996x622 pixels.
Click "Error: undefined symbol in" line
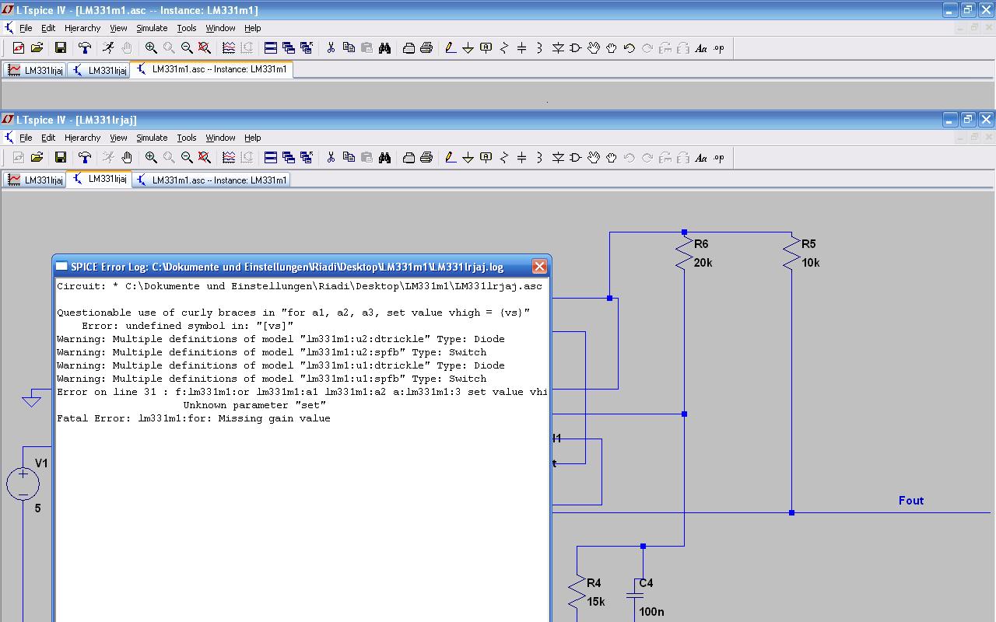(x=188, y=326)
